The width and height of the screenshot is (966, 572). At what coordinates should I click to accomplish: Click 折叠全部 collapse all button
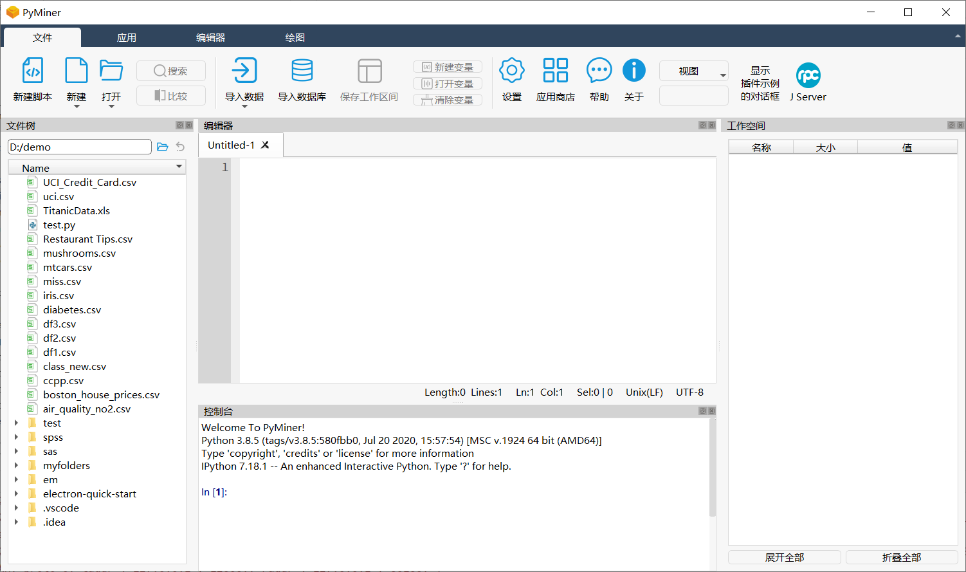[902, 557]
